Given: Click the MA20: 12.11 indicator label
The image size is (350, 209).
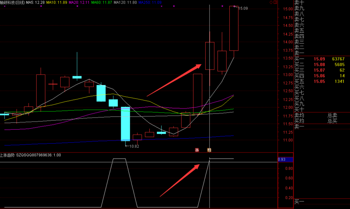Looking at the screenshot, I should [79, 2].
